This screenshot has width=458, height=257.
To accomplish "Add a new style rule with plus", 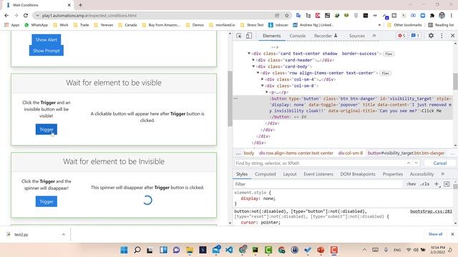I will [437, 184].
